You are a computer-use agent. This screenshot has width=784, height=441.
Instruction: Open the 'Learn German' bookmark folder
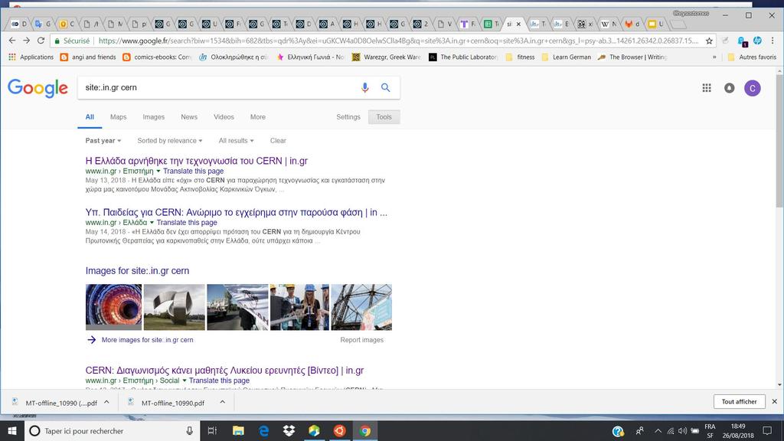567,57
